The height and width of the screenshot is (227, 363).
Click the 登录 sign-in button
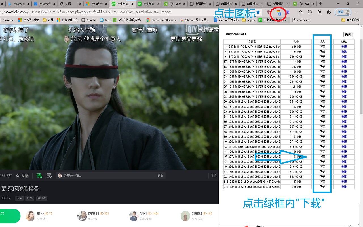(343, 12)
